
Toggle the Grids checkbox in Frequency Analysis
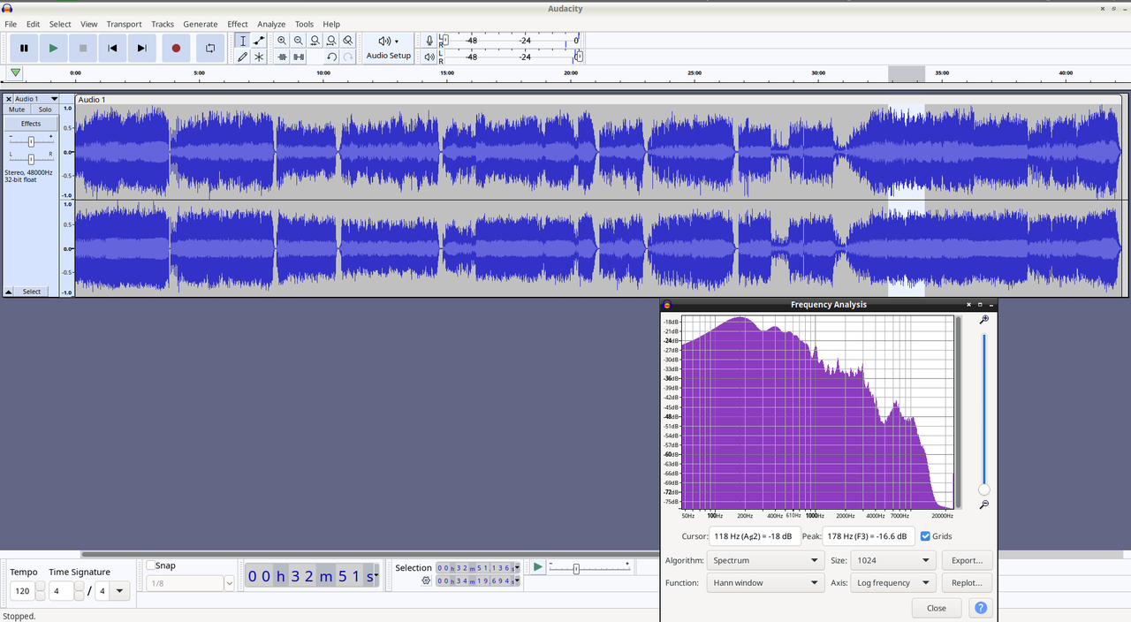[925, 536]
